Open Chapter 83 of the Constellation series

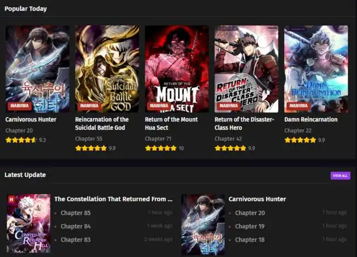76,240
